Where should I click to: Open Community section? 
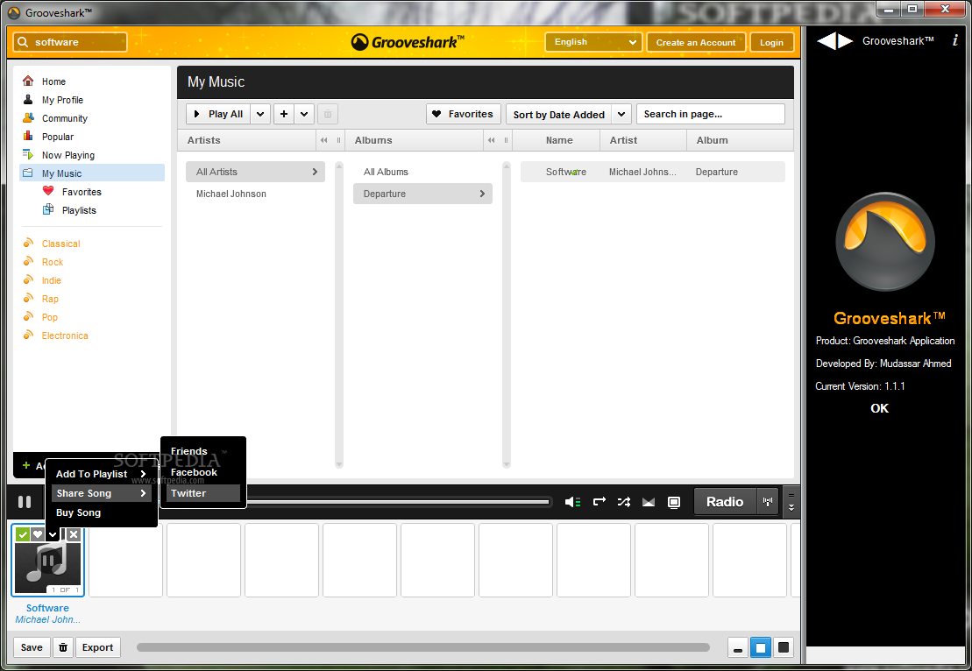(65, 118)
